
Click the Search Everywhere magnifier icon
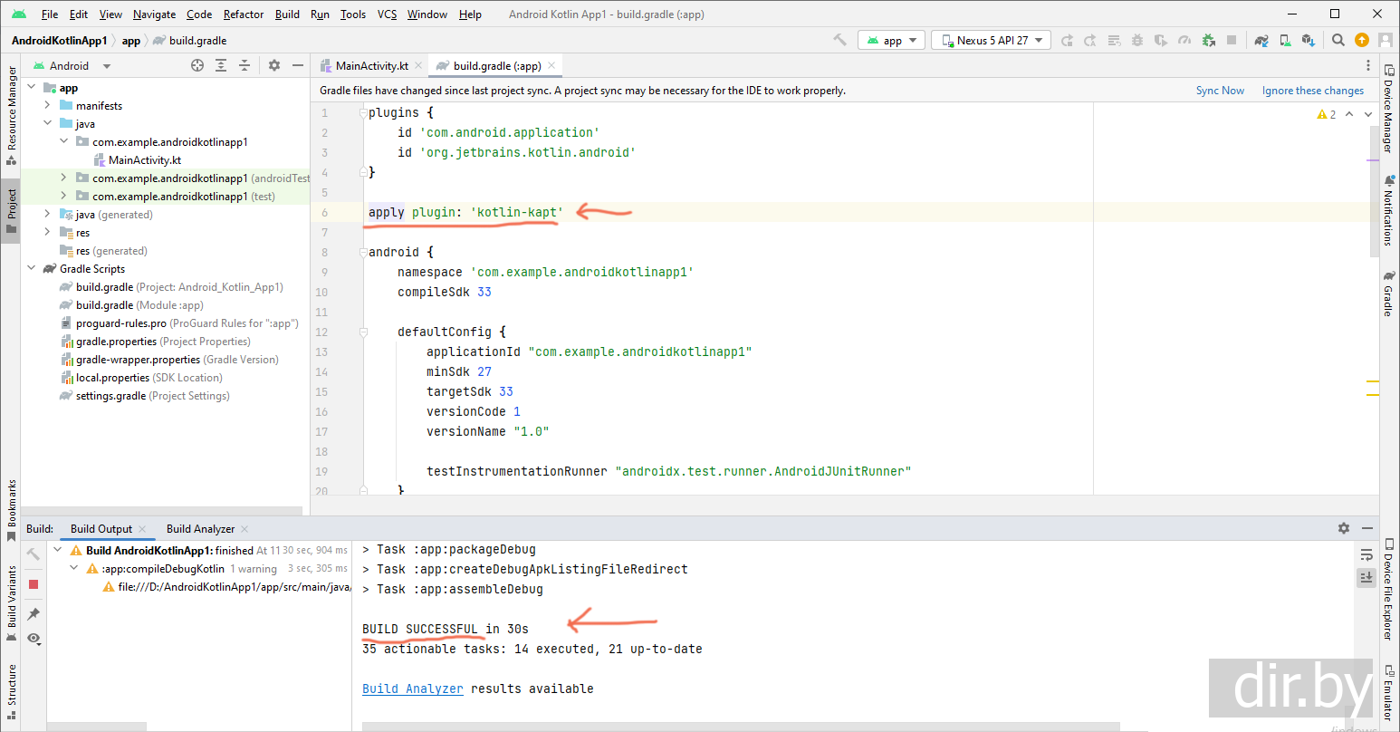1338,40
